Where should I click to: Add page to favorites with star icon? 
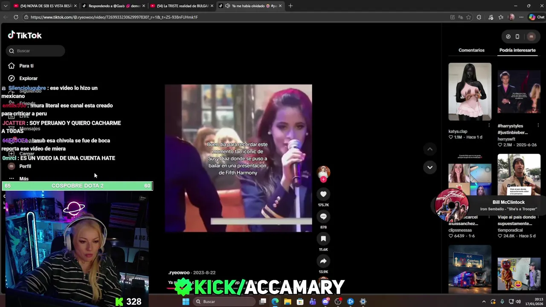[x=468, y=17]
